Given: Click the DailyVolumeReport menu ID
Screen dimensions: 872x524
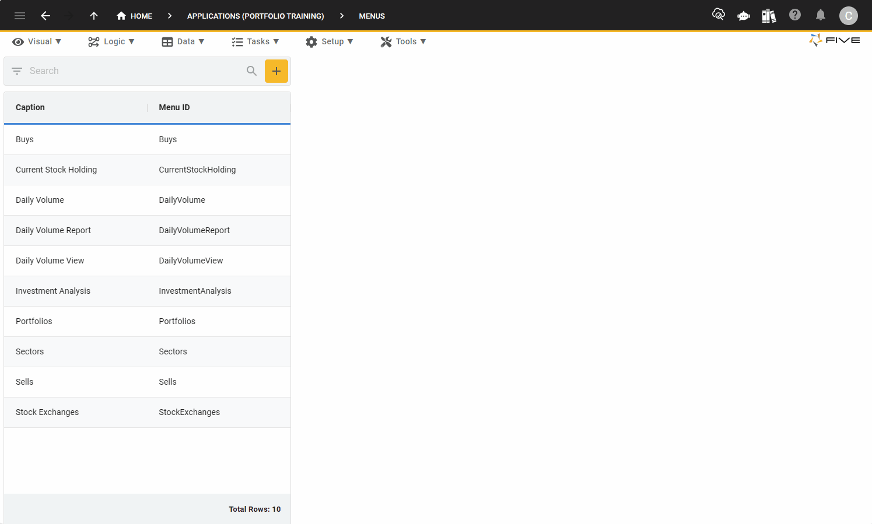Looking at the screenshot, I should (x=194, y=230).
